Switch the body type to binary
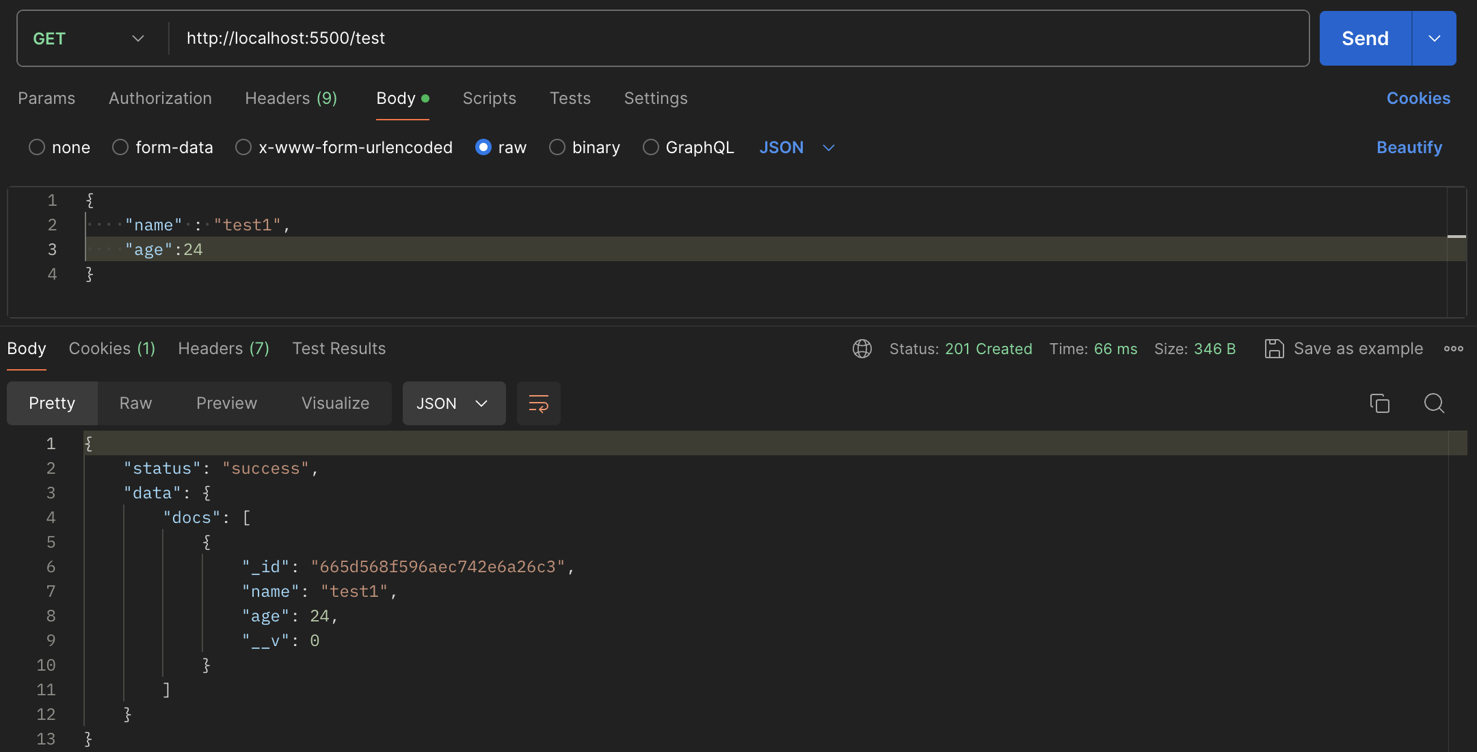This screenshot has height=752, width=1477. (x=557, y=148)
